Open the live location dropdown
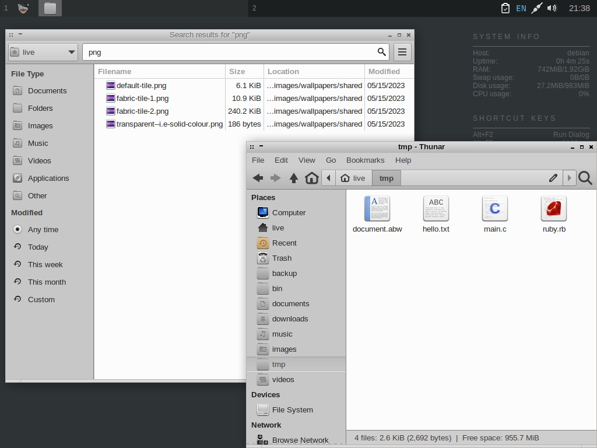The height and width of the screenshot is (448, 597). [x=43, y=52]
